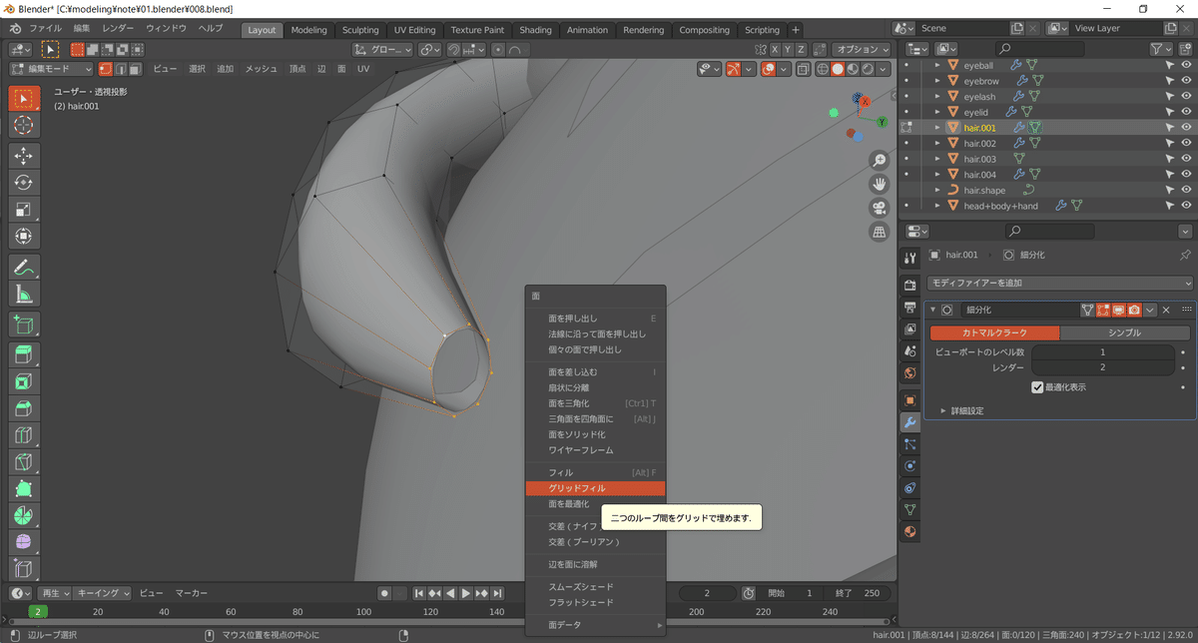Viewport: 1198px width, 643px height.
Task: Open the Physics properties tab icon
Action: point(909,466)
